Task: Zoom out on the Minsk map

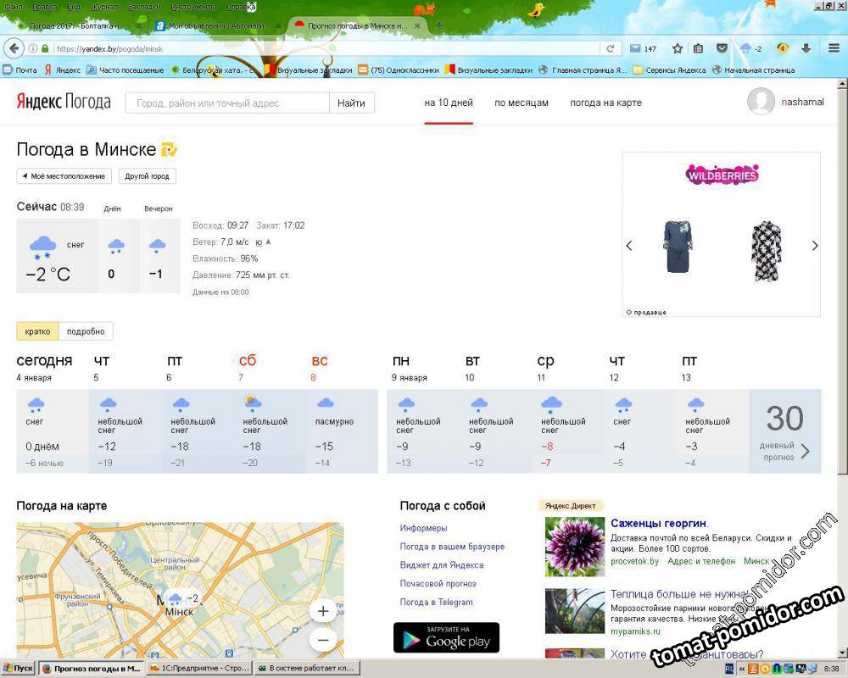Action: (x=323, y=640)
